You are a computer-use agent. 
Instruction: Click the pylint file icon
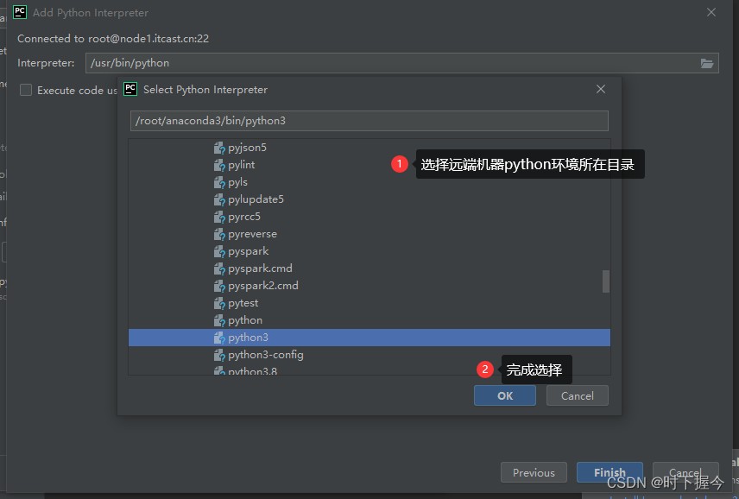[x=219, y=166]
